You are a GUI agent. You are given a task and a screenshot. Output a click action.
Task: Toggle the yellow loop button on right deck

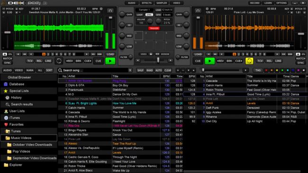click(249, 61)
